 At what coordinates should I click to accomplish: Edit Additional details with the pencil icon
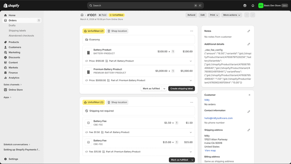point(249,44)
